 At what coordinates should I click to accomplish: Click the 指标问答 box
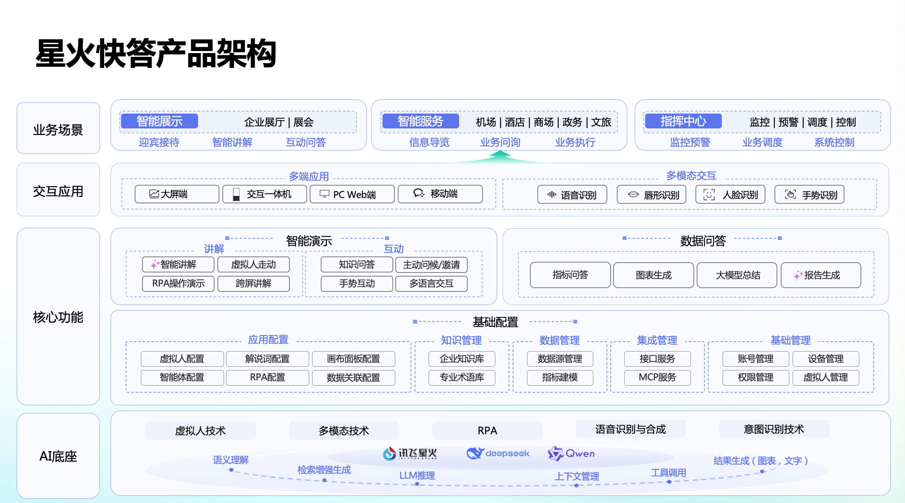pyautogui.click(x=570, y=275)
